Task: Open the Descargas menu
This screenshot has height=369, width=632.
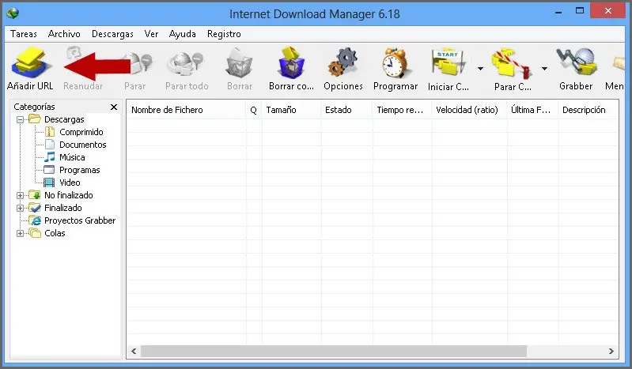Action: [112, 34]
